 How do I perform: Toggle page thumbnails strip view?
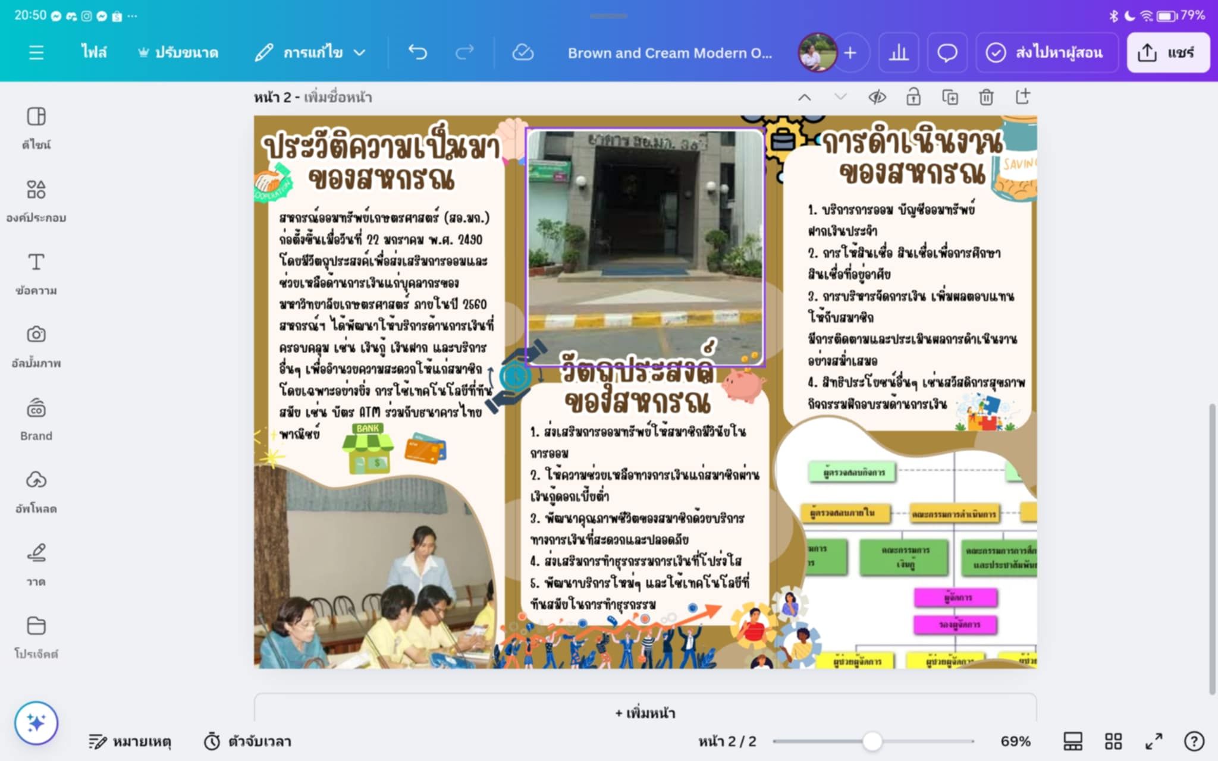[x=1072, y=741]
